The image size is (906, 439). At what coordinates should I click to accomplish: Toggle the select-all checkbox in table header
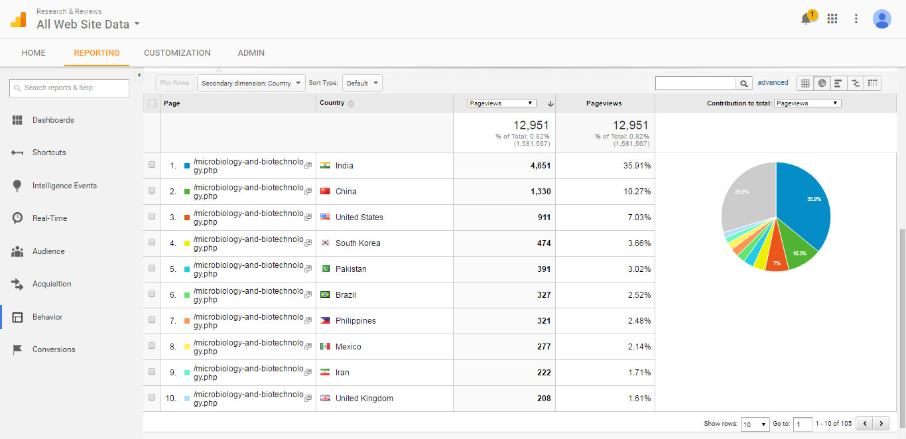(152, 103)
